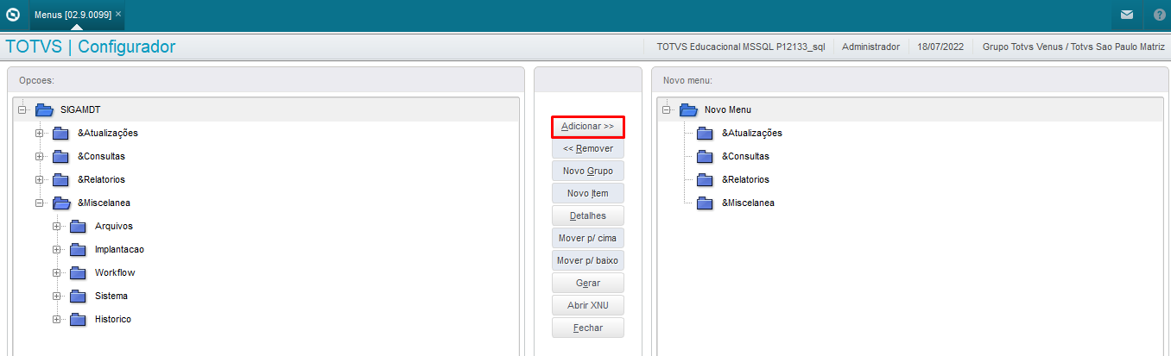Expand &Atualizações in Opcoes tree
Viewport: 1171px width, 356px height.
tap(39, 133)
